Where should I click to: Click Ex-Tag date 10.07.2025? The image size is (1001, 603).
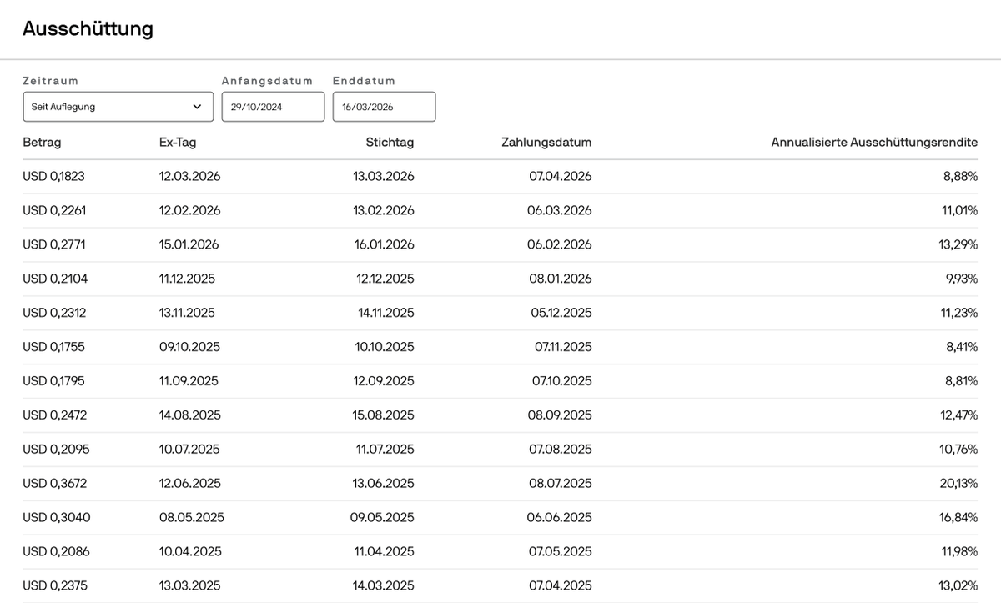[x=189, y=450]
